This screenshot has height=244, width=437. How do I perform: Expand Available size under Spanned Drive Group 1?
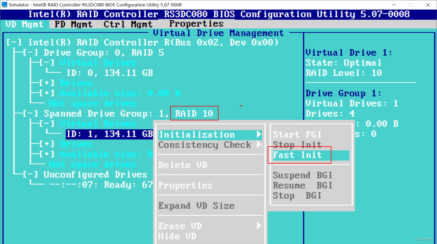(x=47, y=154)
